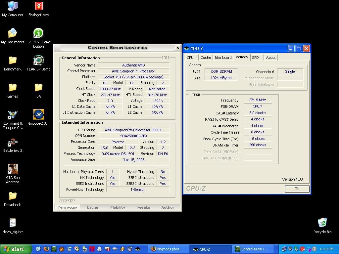The height and width of the screenshot is (254, 339).
Task: Select the dxva_sig.txt file icon
Action: 13,223
